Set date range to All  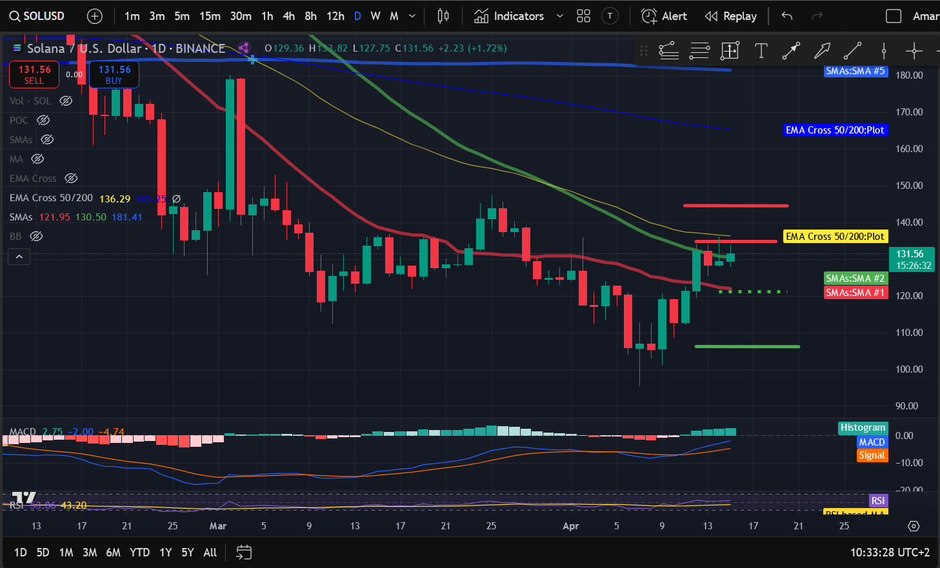(210, 552)
